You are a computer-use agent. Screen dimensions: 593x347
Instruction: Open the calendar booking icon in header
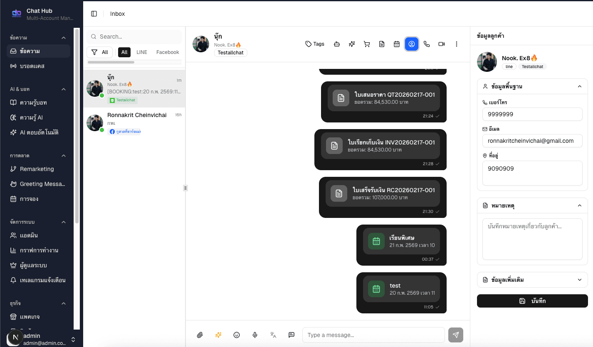click(397, 44)
